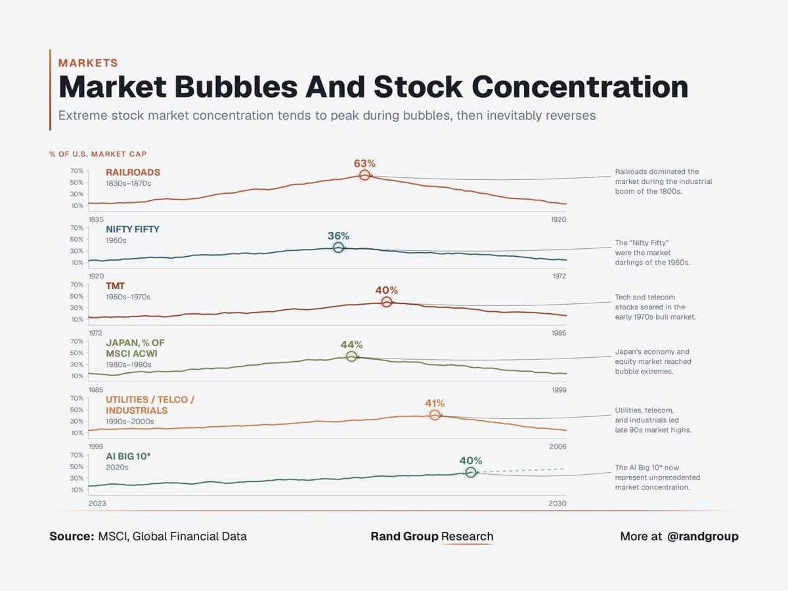The height and width of the screenshot is (591, 788).
Task: Select the AI BIG 10* chart label
Action: [128, 456]
